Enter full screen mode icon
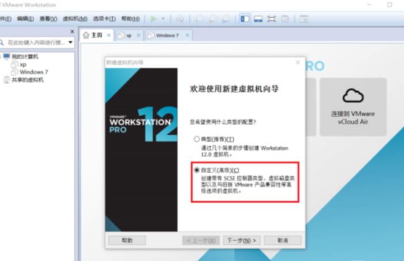This screenshot has height=261, width=404. pyautogui.click(x=272, y=19)
